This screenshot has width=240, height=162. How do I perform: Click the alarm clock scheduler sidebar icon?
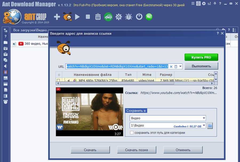(x=6, y=102)
